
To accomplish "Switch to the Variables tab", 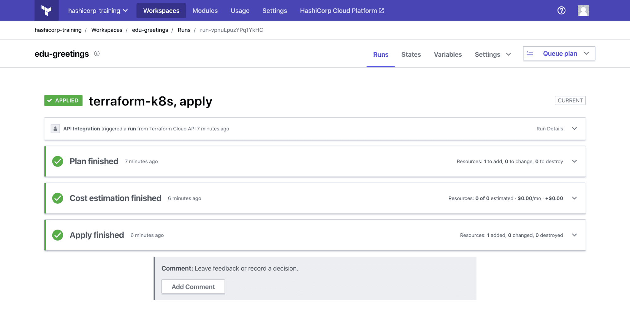I will [x=448, y=54].
